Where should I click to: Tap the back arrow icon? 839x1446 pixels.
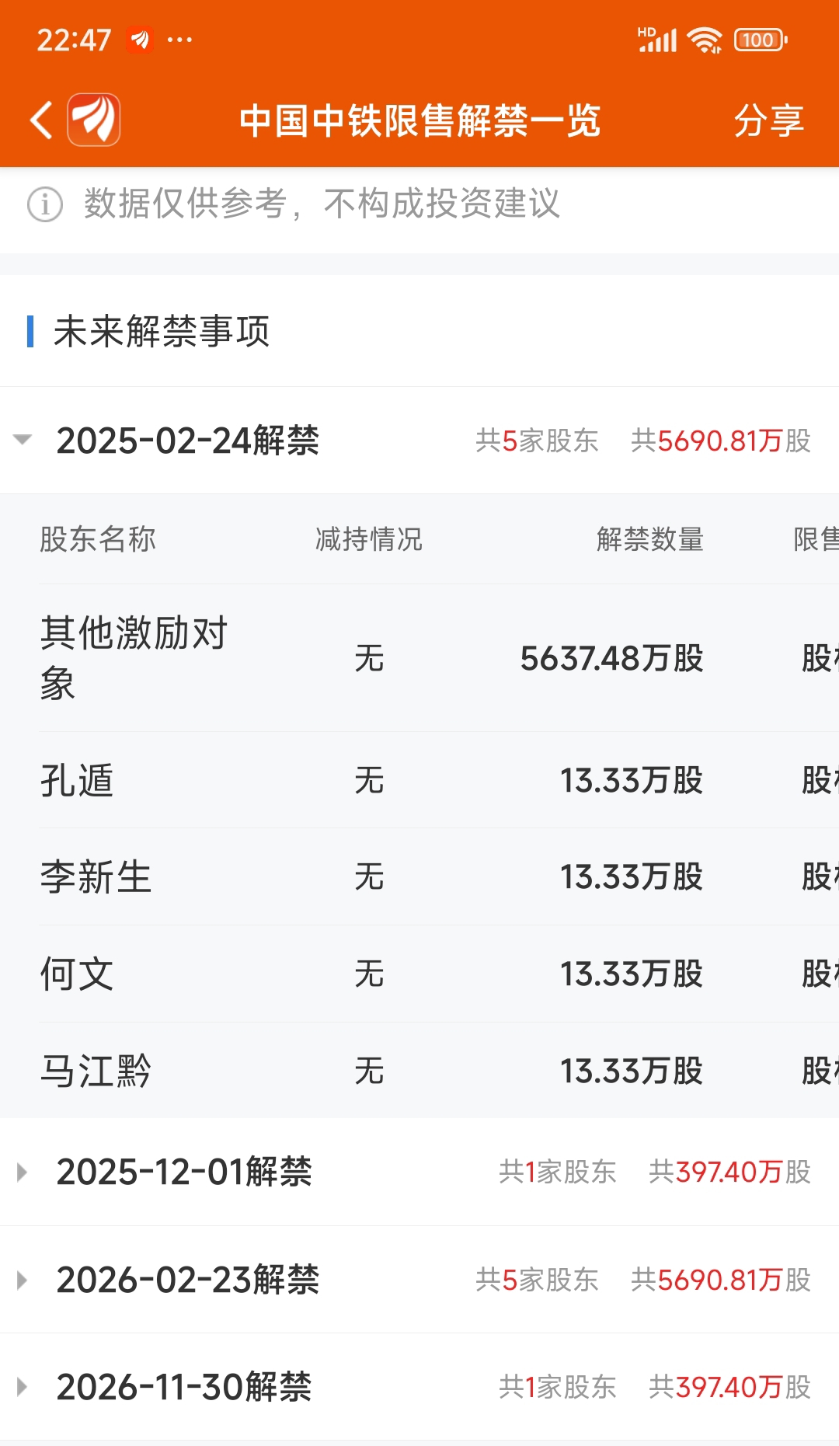(41, 120)
